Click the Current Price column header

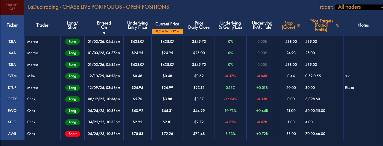tap(167, 24)
